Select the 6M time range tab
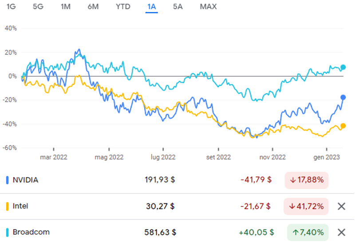This screenshot has width=355, height=245. 93,7
